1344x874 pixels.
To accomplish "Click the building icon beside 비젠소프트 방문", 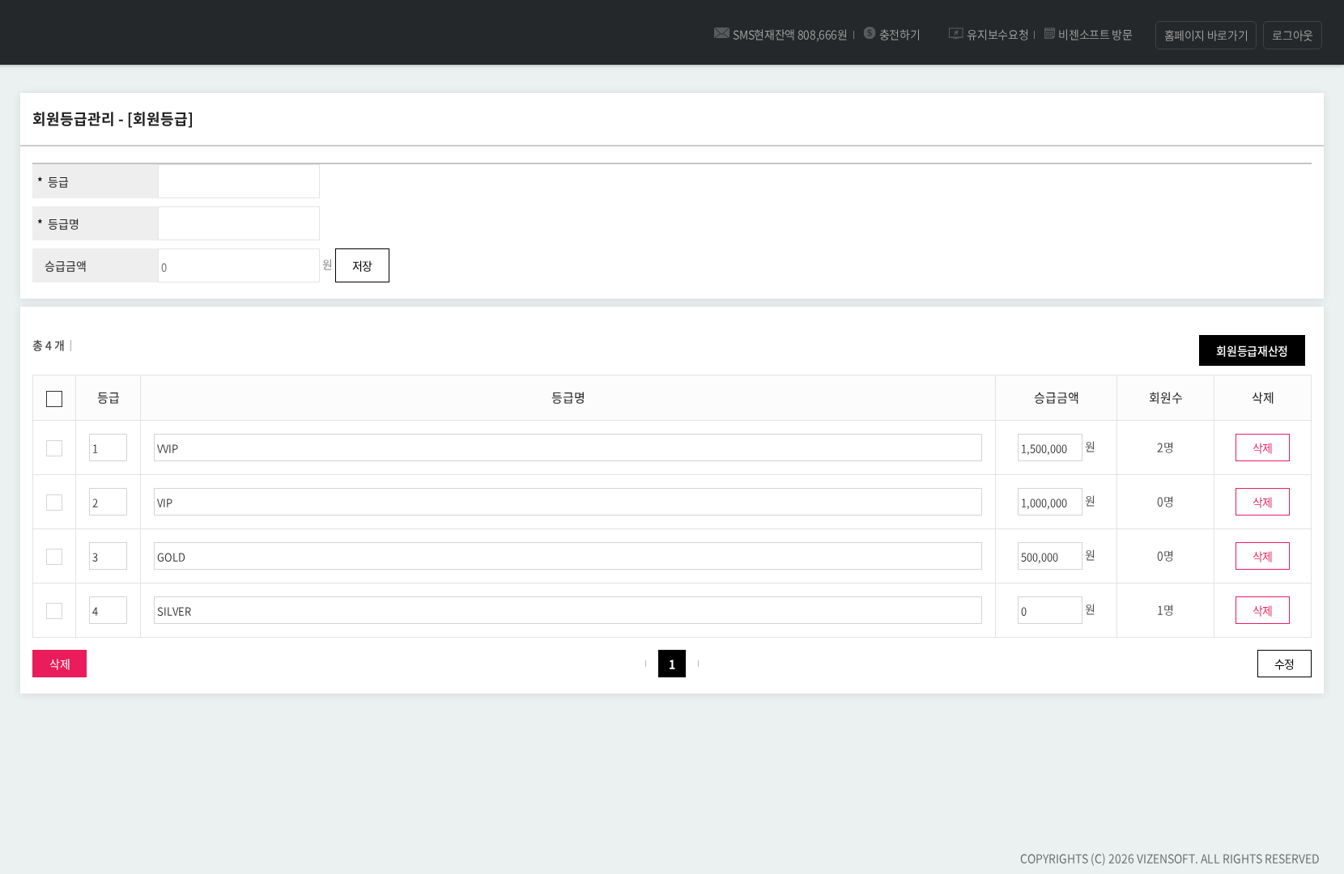I will [x=1049, y=33].
